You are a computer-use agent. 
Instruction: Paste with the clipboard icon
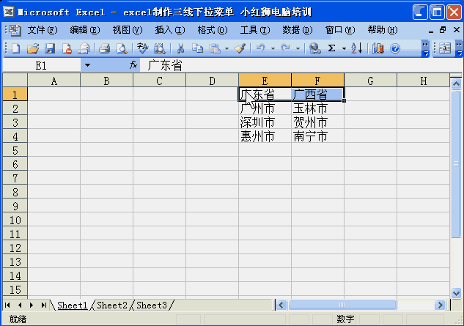(215, 48)
